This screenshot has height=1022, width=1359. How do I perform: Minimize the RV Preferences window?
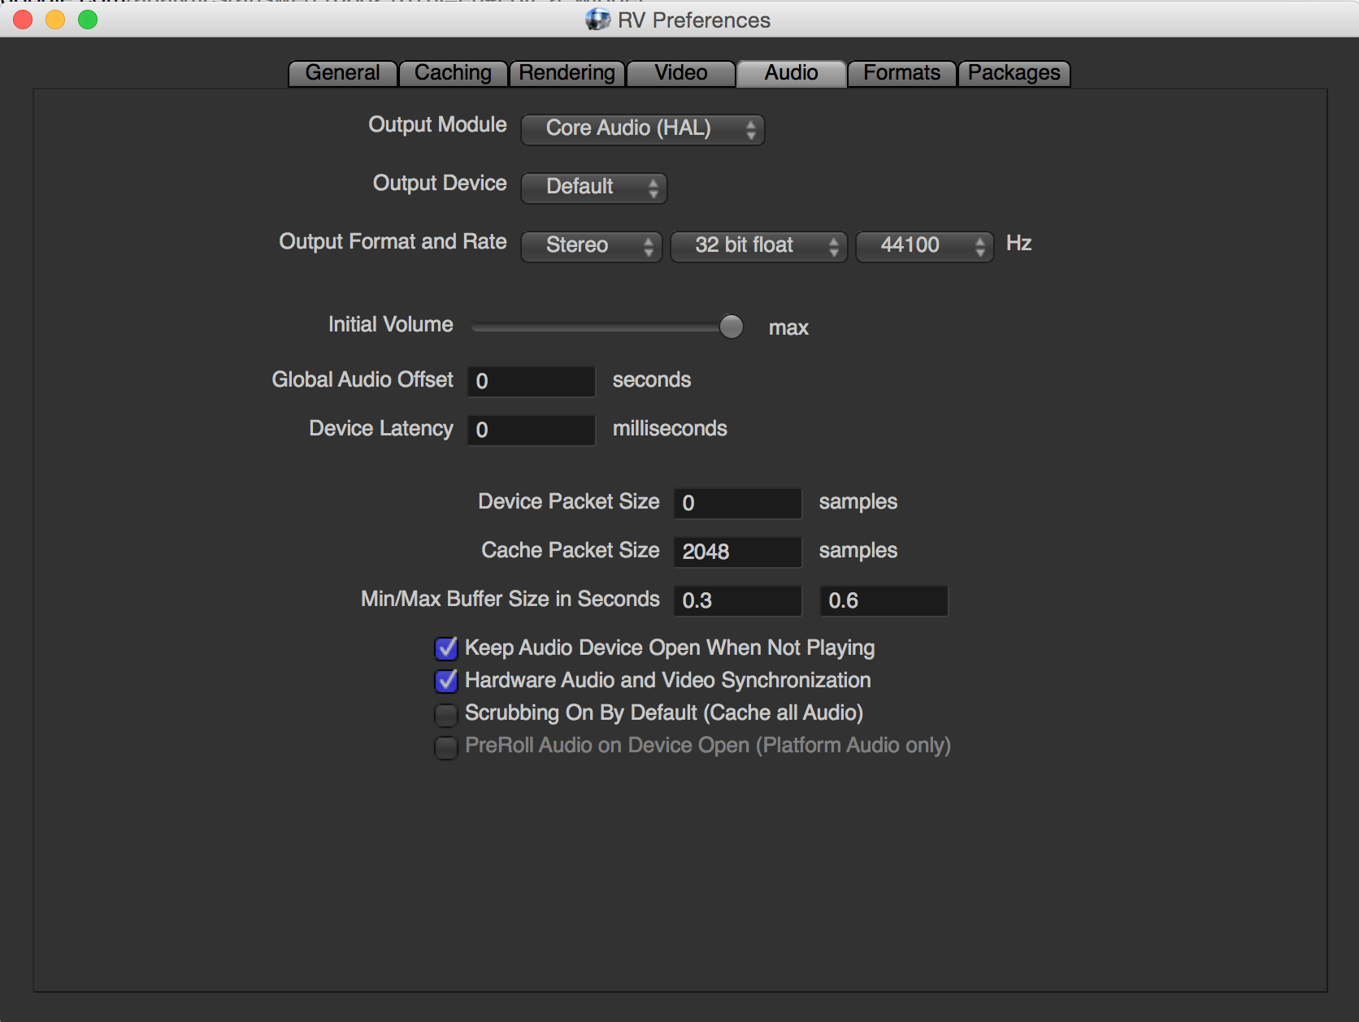pos(55,19)
